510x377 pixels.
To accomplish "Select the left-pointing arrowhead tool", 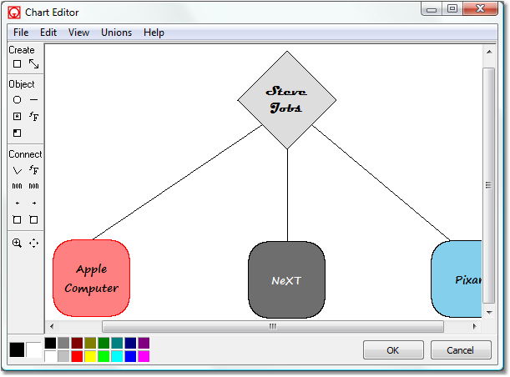I will tap(18, 204).
